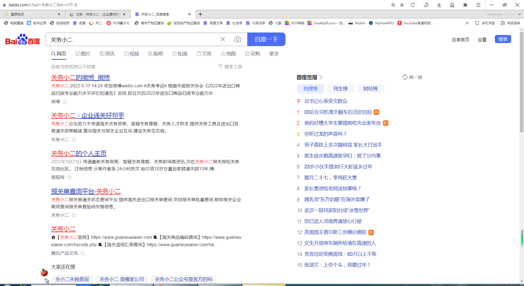Open 阅读清单 reading list
Image resolution: width=524 pixels, height=286 pixels.
tap(511, 23)
